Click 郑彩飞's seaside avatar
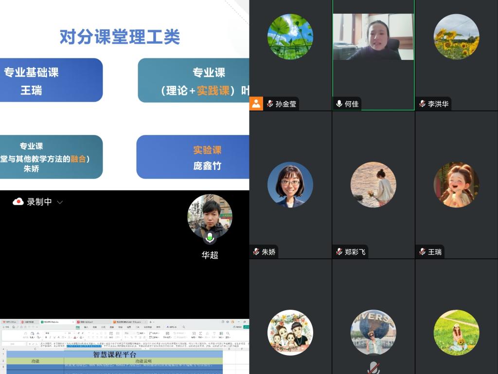The image size is (498, 374). point(373,185)
